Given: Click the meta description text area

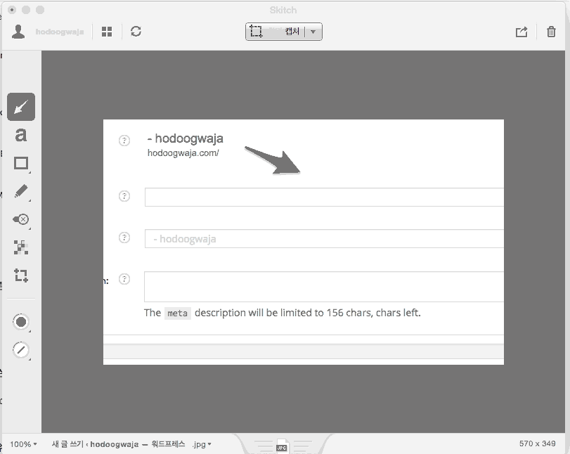Looking at the screenshot, I should (324, 287).
